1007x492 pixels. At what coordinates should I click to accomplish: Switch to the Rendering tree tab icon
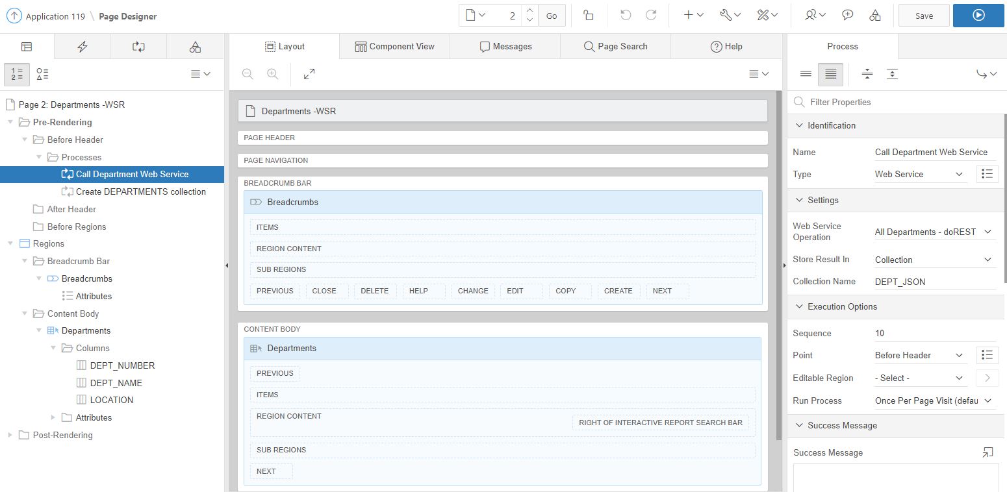(27, 47)
